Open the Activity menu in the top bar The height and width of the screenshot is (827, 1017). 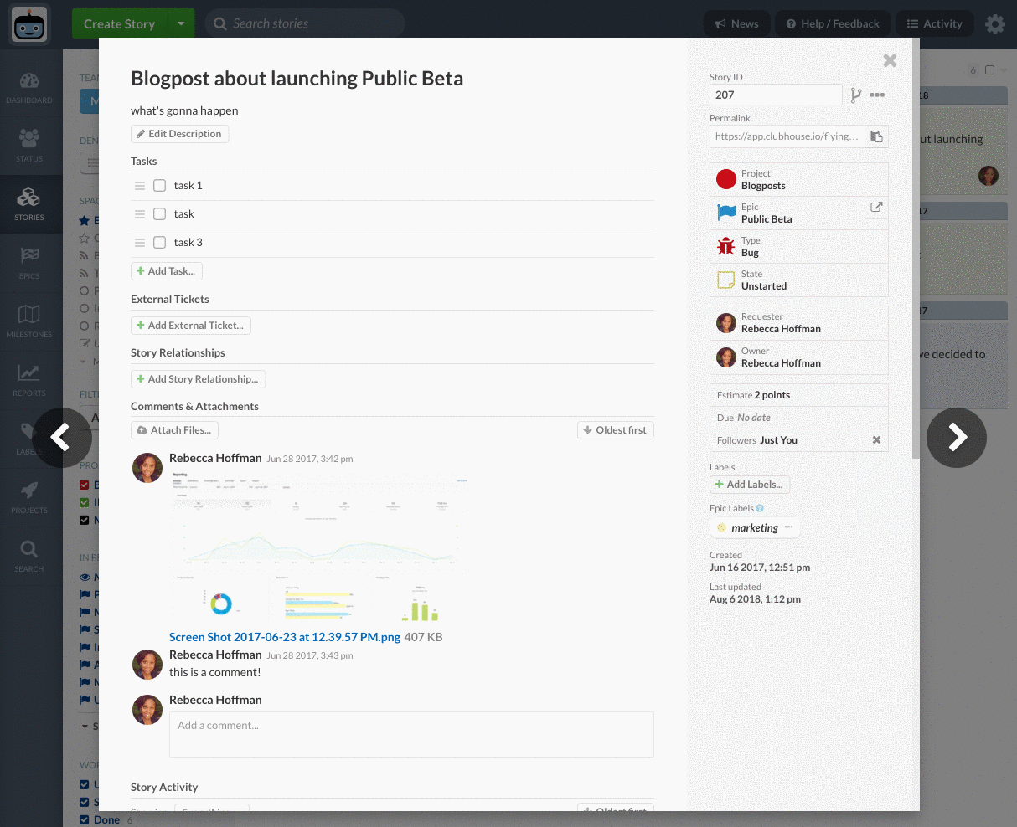(934, 24)
